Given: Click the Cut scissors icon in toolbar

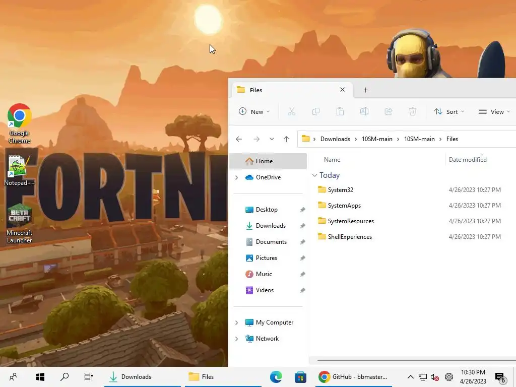Looking at the screenshot, I should (x=292, y=111).
